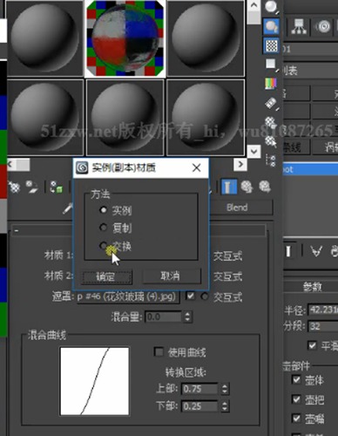Select the top-right gray sample sphere
The width and height of the screenshot is (338, 436).
click(206, 38)
